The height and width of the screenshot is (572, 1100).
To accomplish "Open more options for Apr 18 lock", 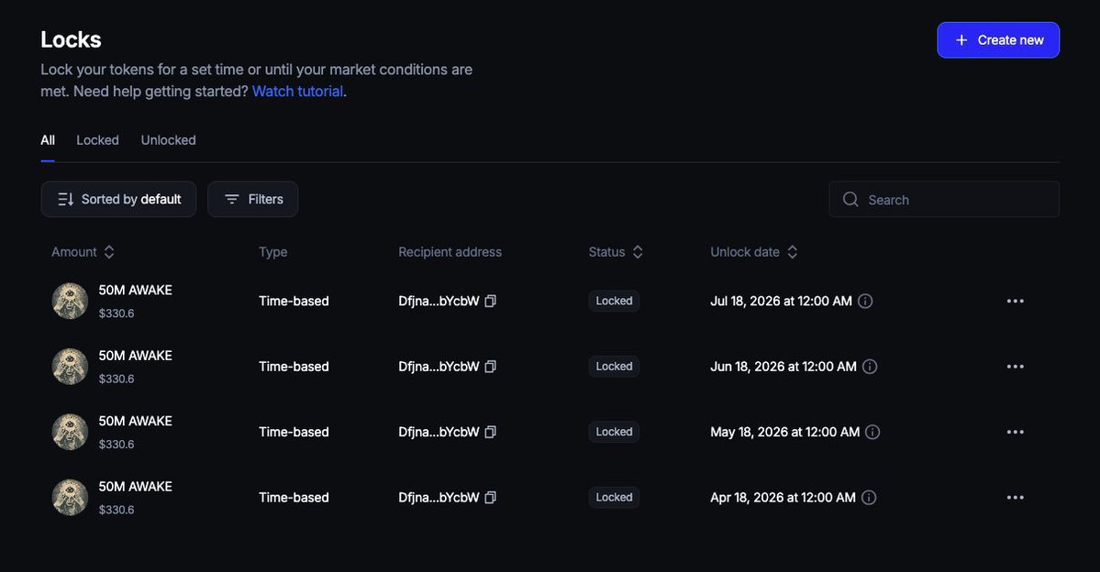I will click(1015, 498).
